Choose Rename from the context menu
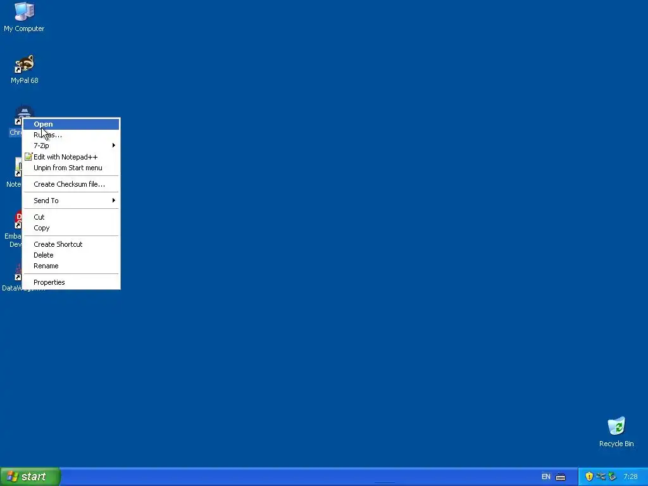648x486 pixels. click(71, 266)
